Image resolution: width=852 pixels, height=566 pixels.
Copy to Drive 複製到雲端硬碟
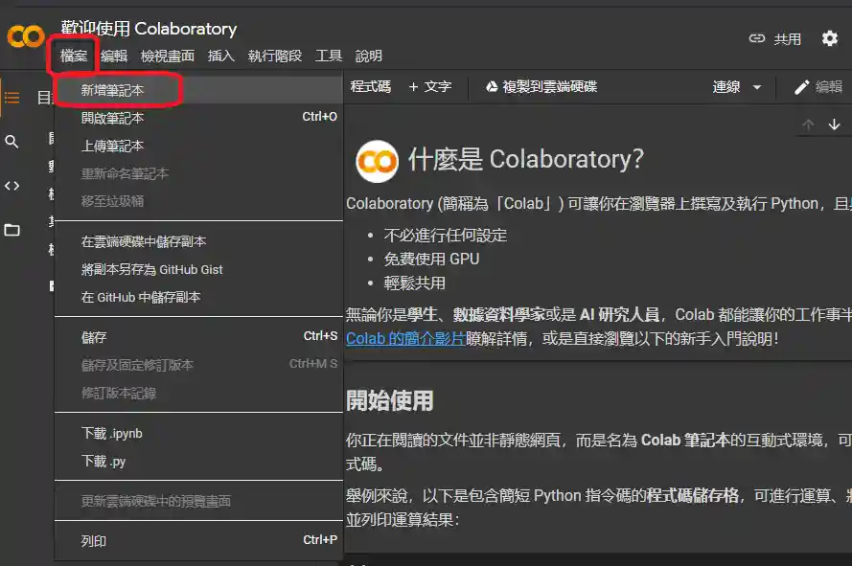541,87
